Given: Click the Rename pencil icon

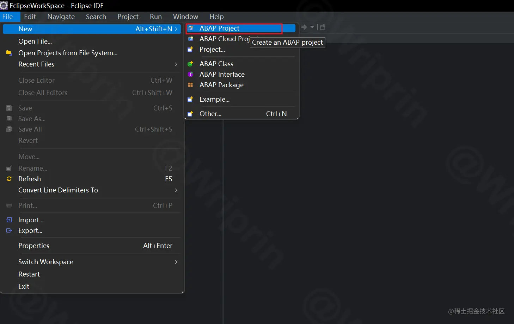Looking at the screenshot, I should pyautogui.click(x=9, y=168).
